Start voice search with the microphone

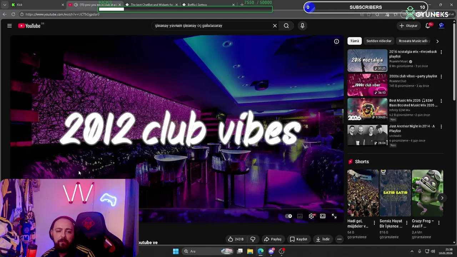tap(302, 26)
